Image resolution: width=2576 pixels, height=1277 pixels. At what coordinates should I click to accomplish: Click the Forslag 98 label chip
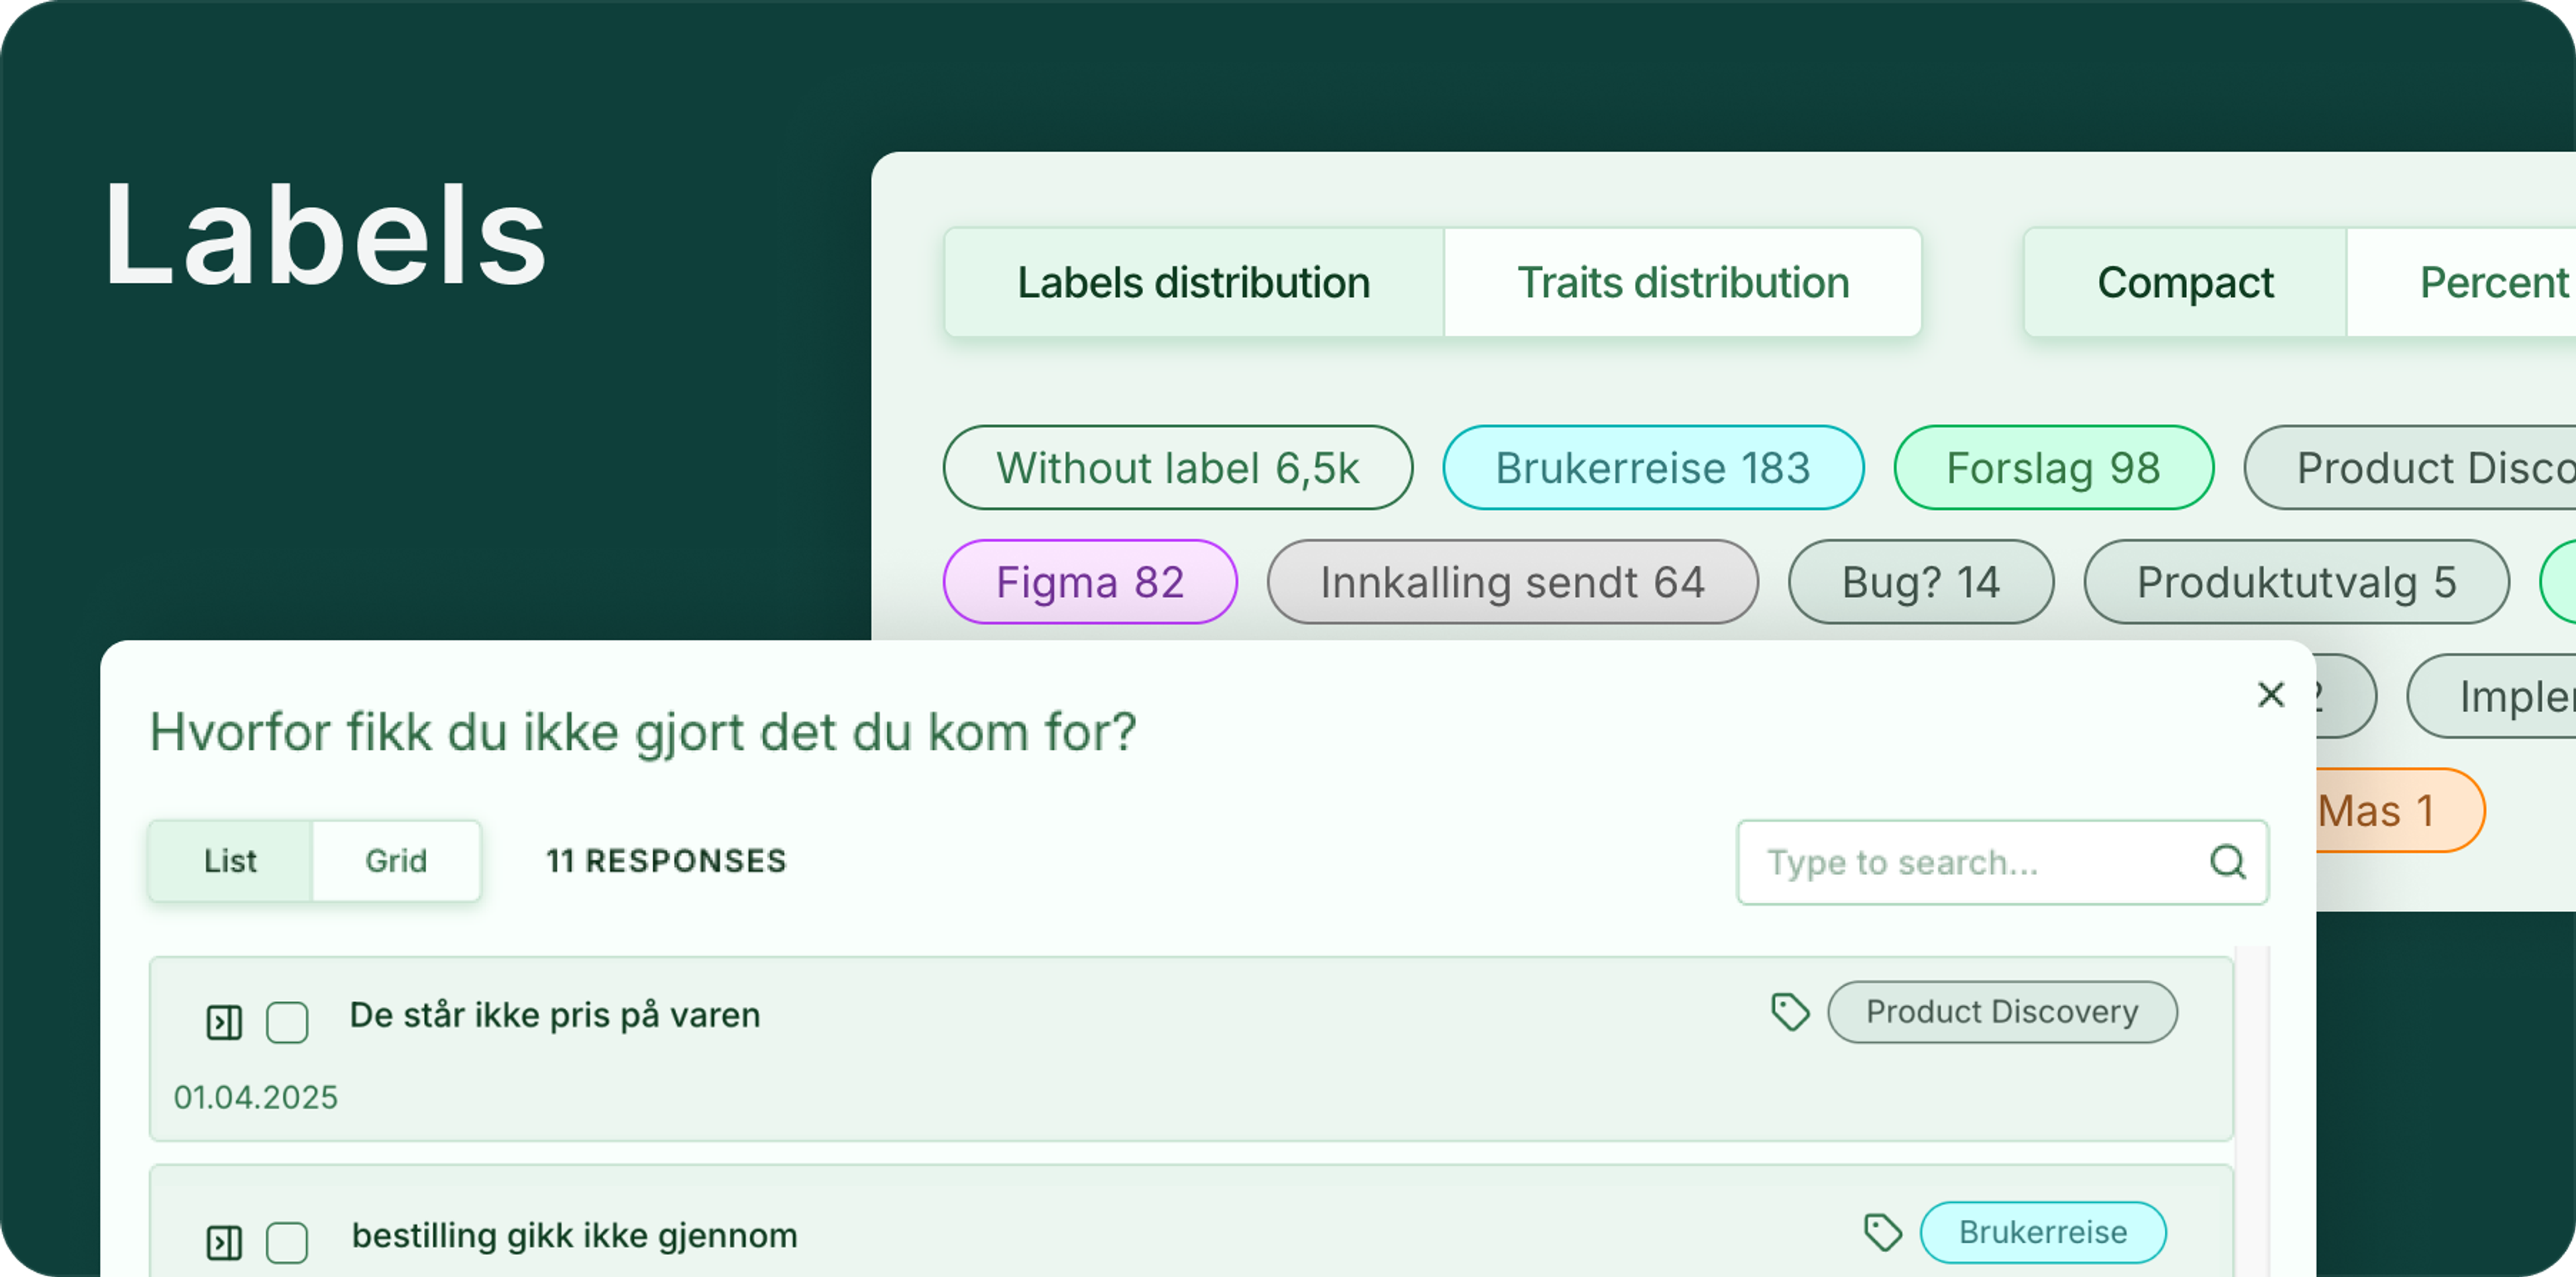click(x=2053, y=468)
